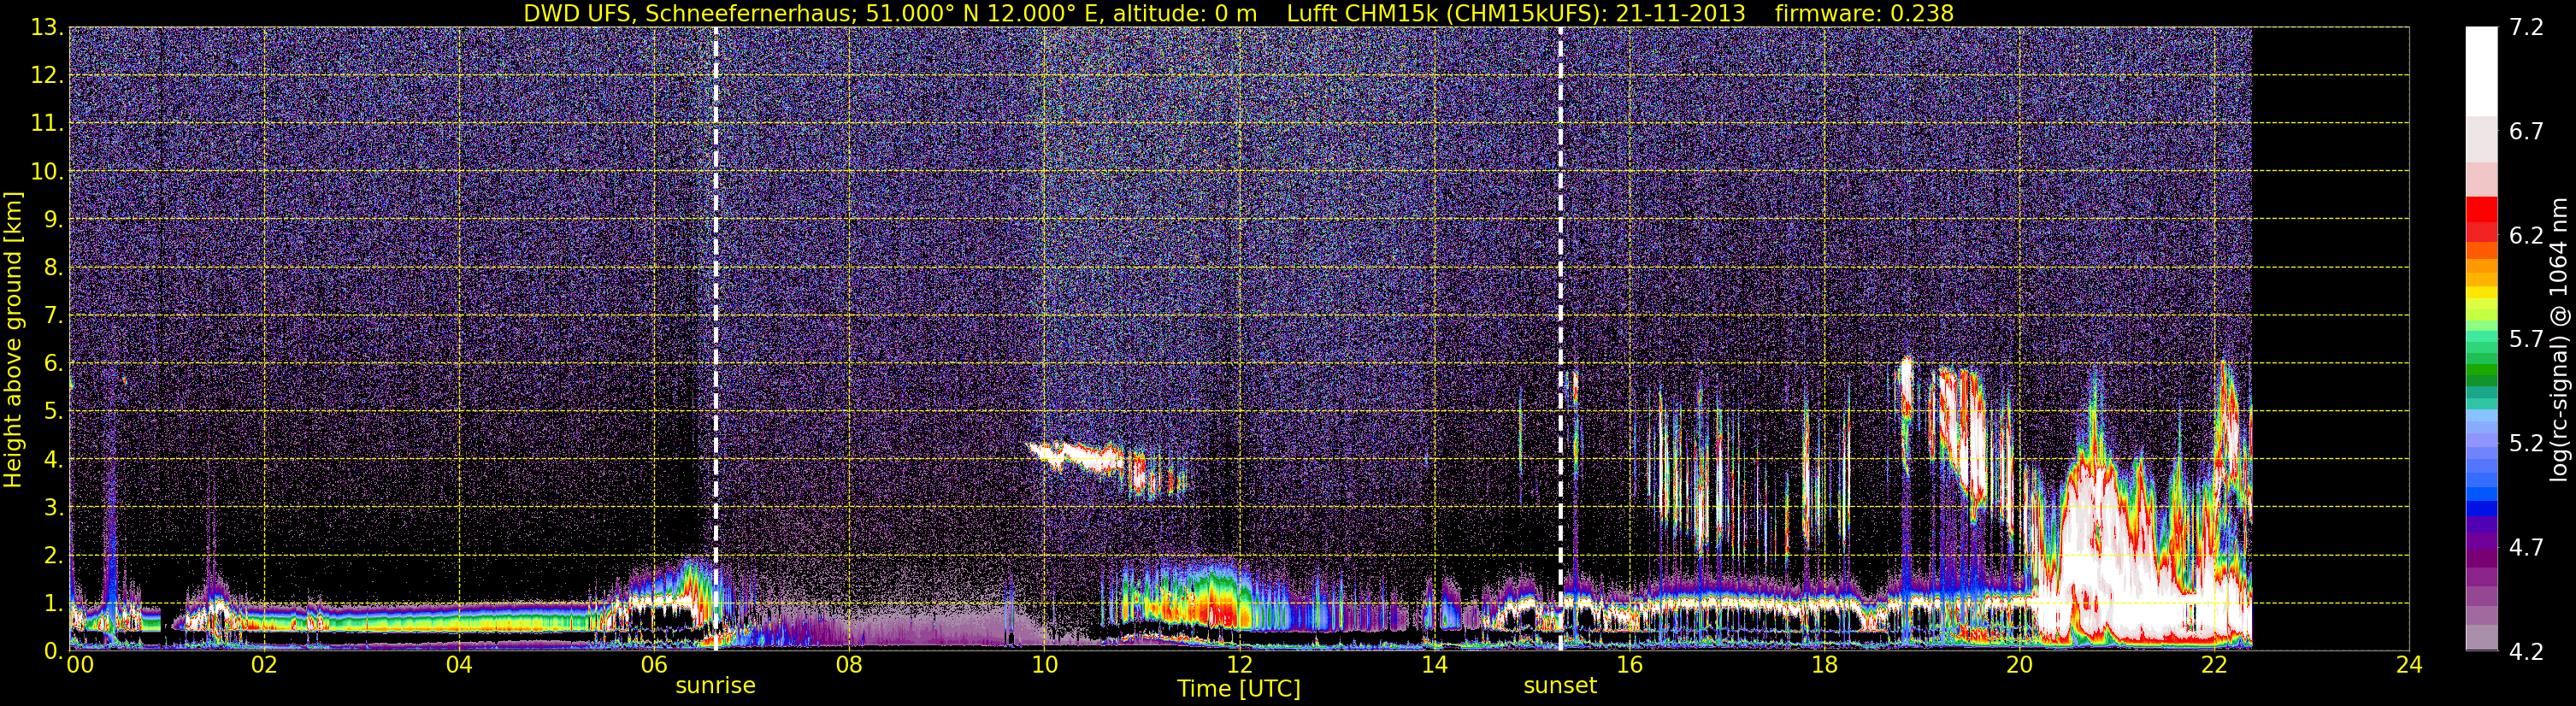2576x706 pixels.
Task: Click the white dashed sunrise marker line
Action: (716, 339)
